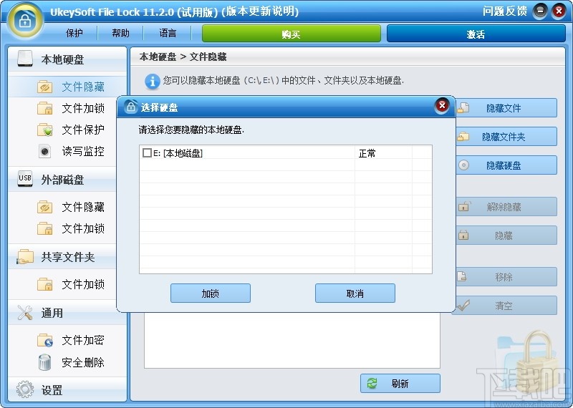Open the 保护 menu
This screenshot has height=408, width=573.
pos(74,33)
